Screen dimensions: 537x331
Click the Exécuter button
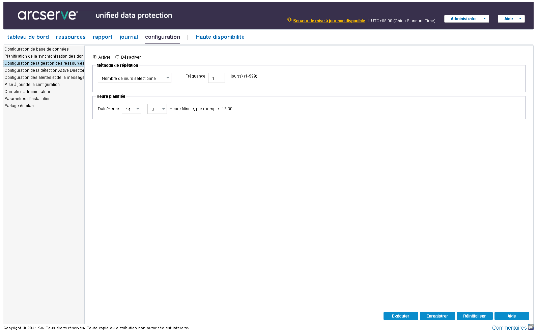[x=400, y=316]
